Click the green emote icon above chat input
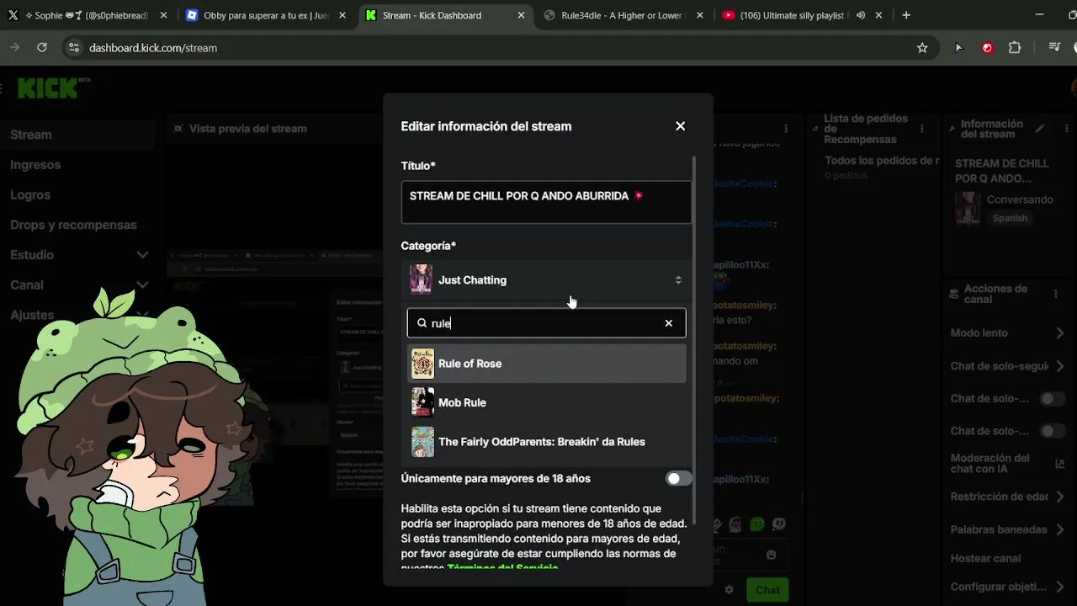This screenshot has width=1077, height=606. pos(757,524)
